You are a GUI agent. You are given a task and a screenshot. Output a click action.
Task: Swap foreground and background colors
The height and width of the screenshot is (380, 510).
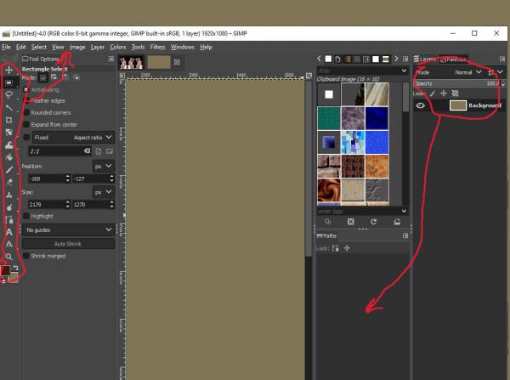pyautogui.click(x=15, y=268)
